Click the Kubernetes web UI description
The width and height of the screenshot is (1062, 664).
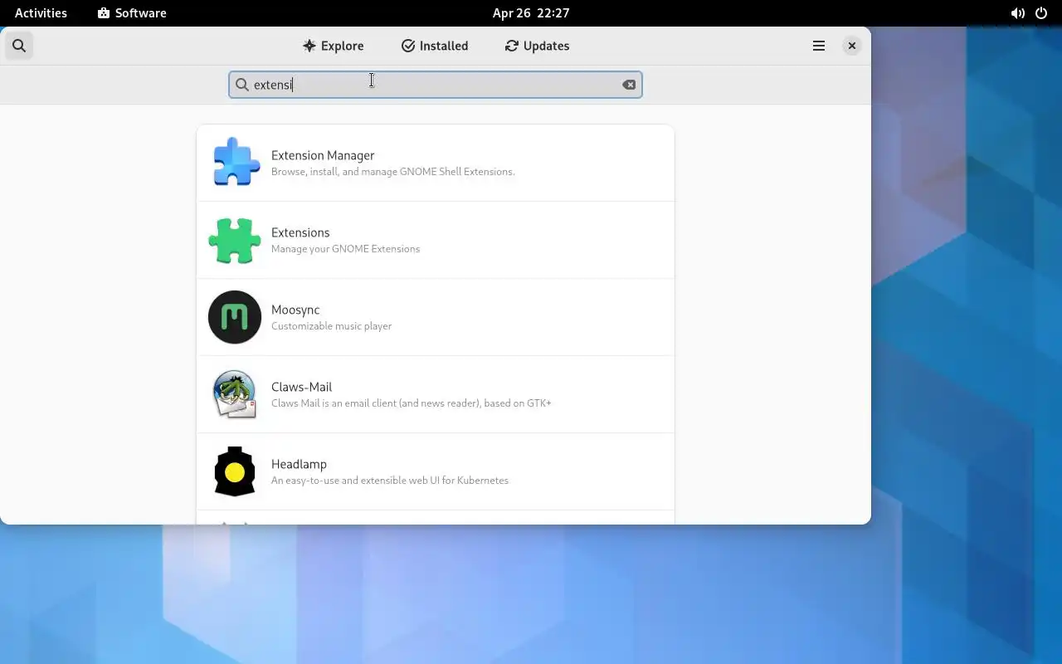pyautogui.click(x=390, y=481)
